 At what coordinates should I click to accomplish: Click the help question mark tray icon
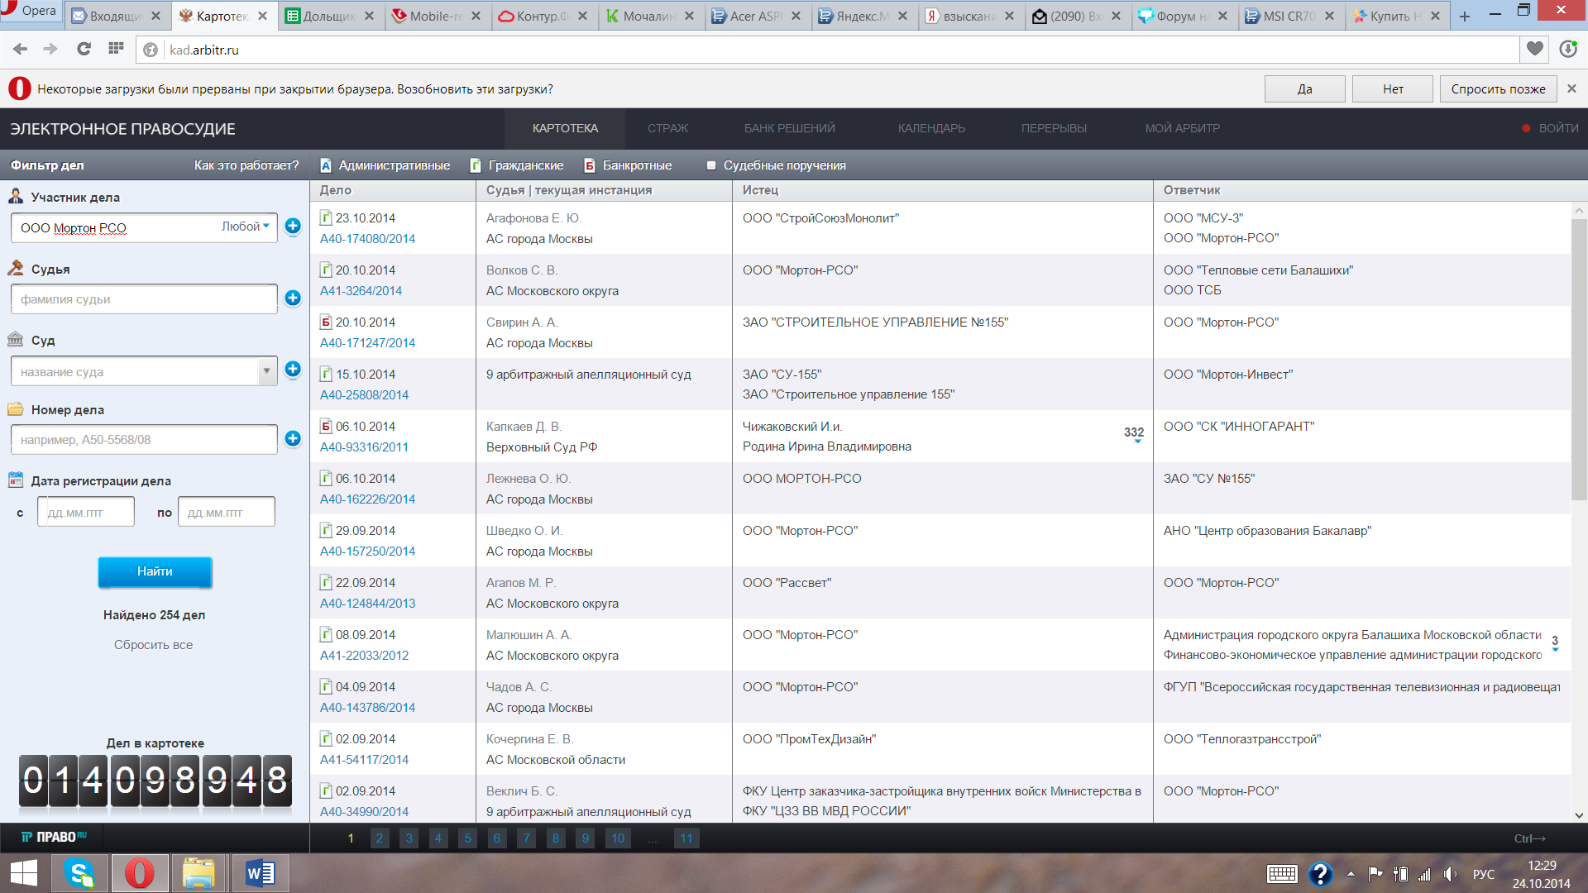1320,874
